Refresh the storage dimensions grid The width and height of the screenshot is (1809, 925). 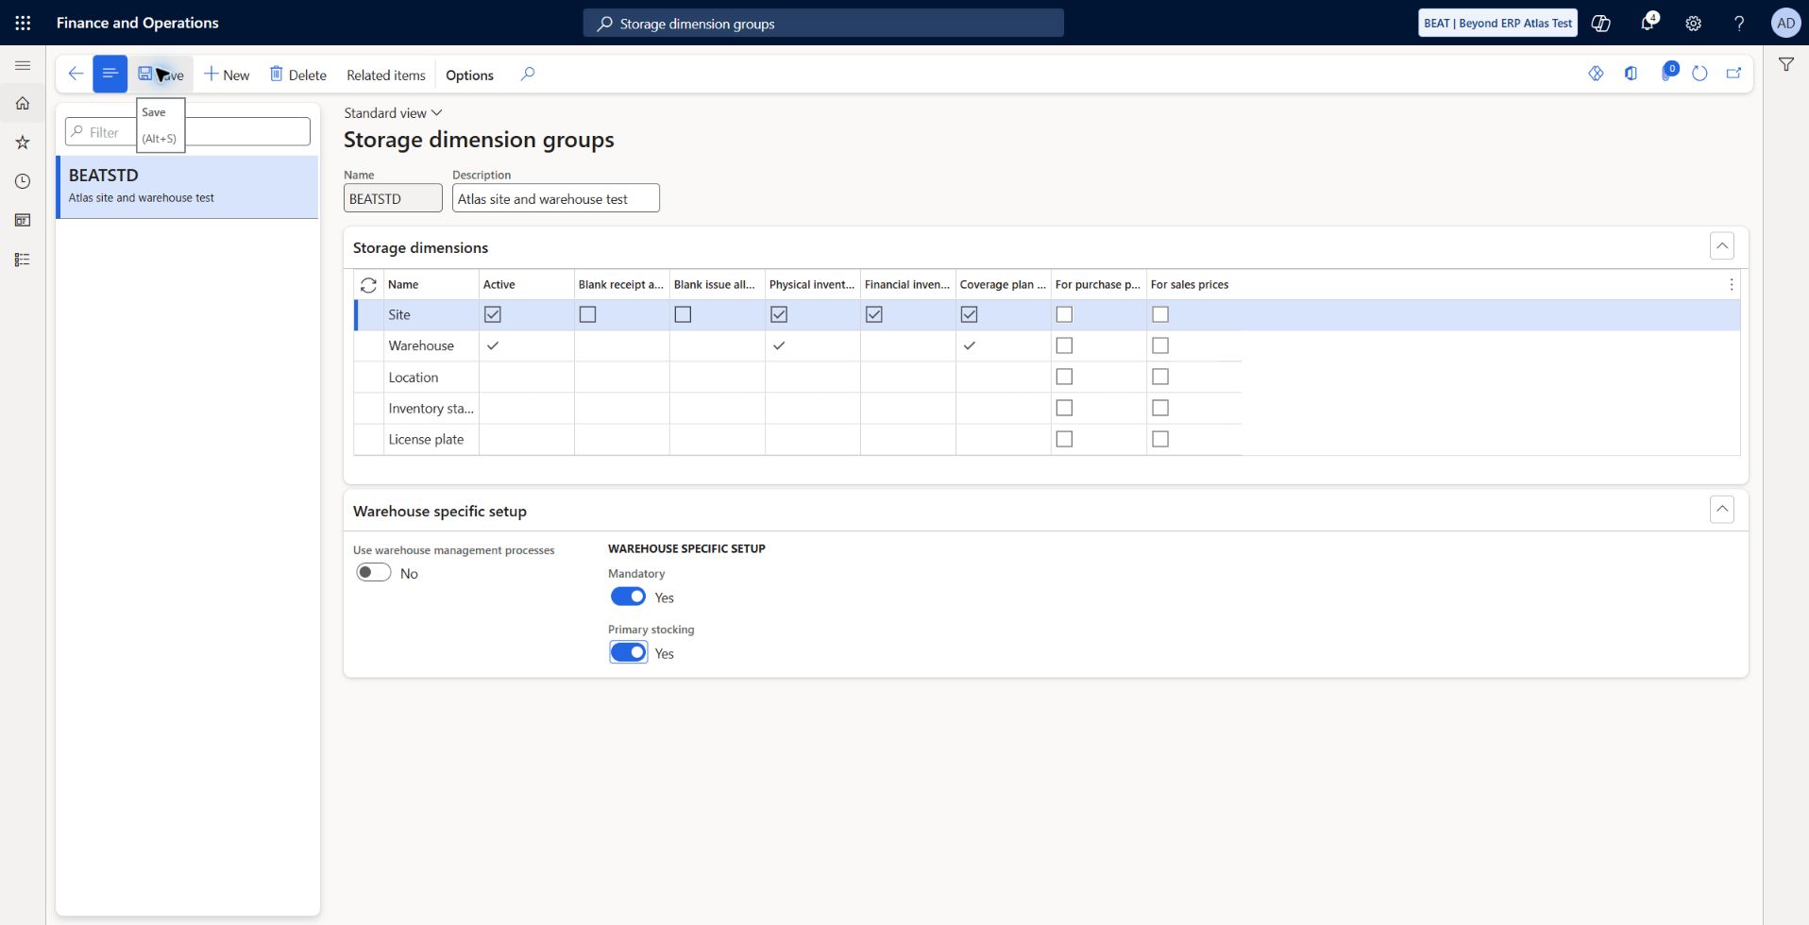pyautogui.click(x=368, y=285)
